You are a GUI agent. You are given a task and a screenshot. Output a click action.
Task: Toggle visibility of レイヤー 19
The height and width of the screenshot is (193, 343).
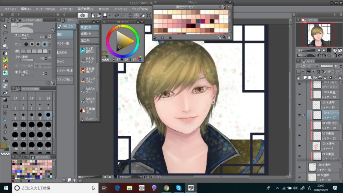pos(299,94)
